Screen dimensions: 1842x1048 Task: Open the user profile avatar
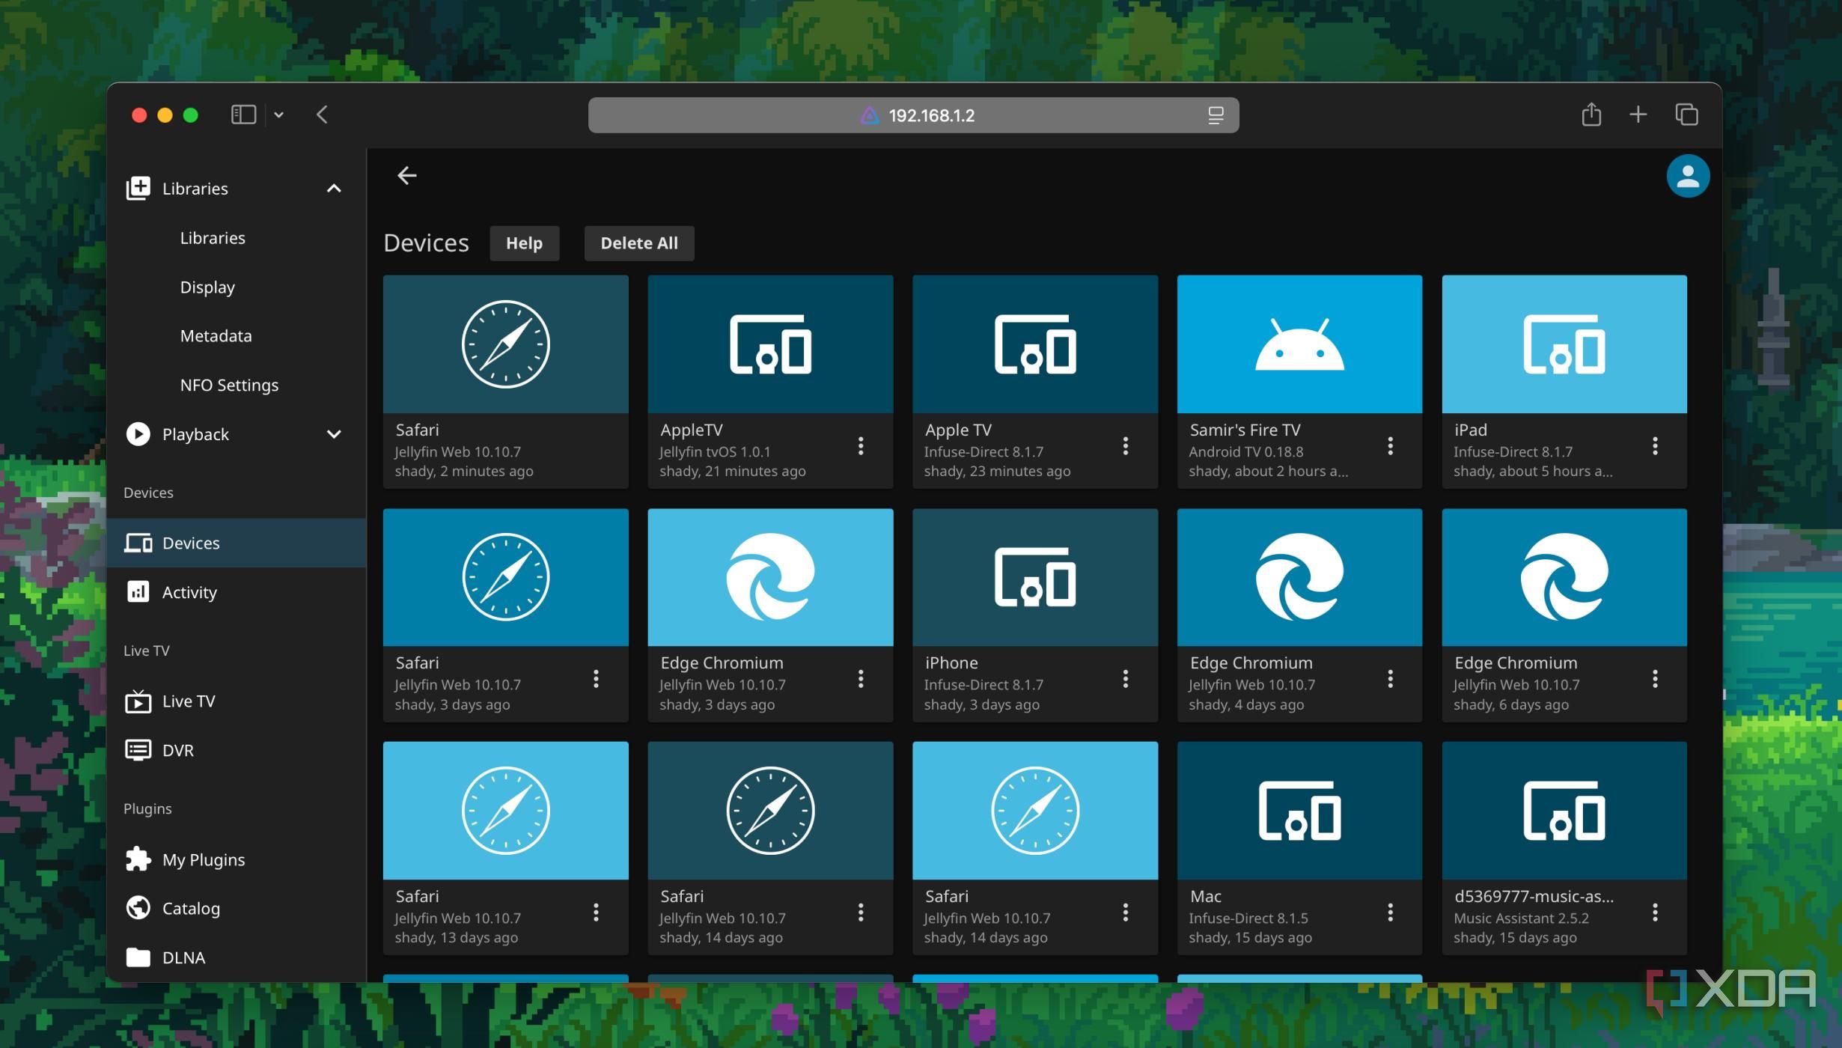[1687, 176]
